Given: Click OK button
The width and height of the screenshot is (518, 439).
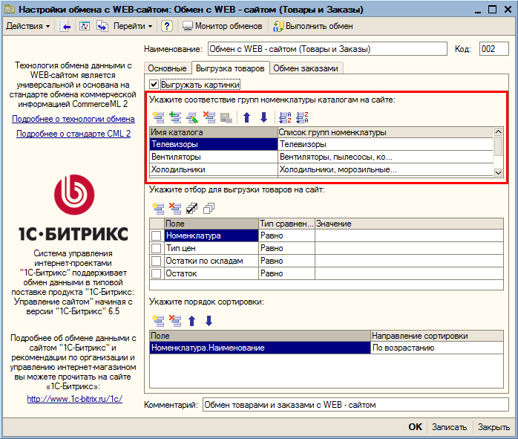Looking at the screenshot, I should 416,427.
